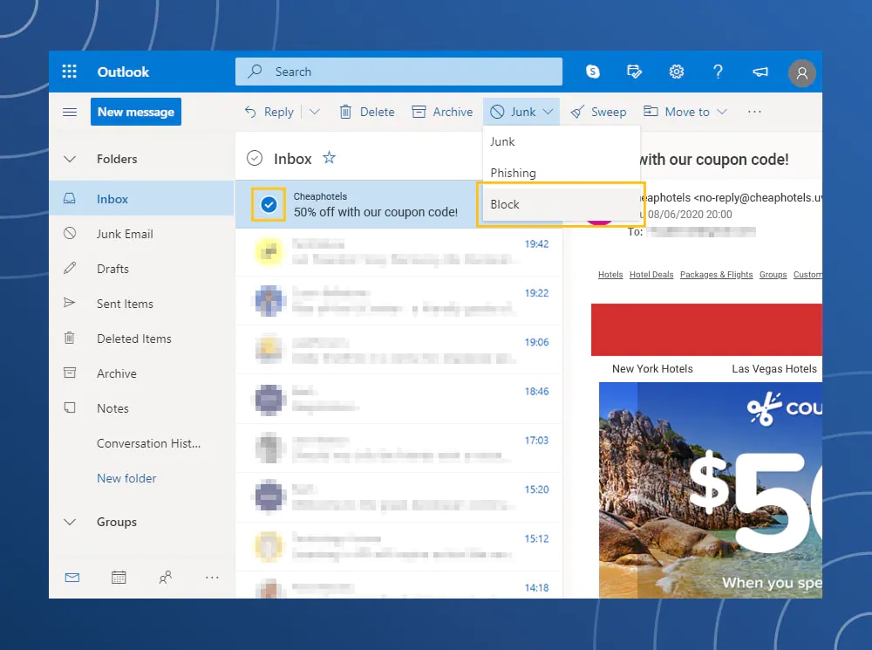872x650 pixels.
Task: Open the account profile avatar
Action: [x=802, y=73]
